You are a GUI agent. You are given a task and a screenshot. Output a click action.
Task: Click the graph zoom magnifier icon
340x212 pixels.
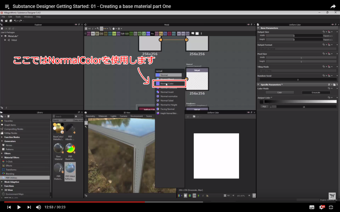pos(98,29)
